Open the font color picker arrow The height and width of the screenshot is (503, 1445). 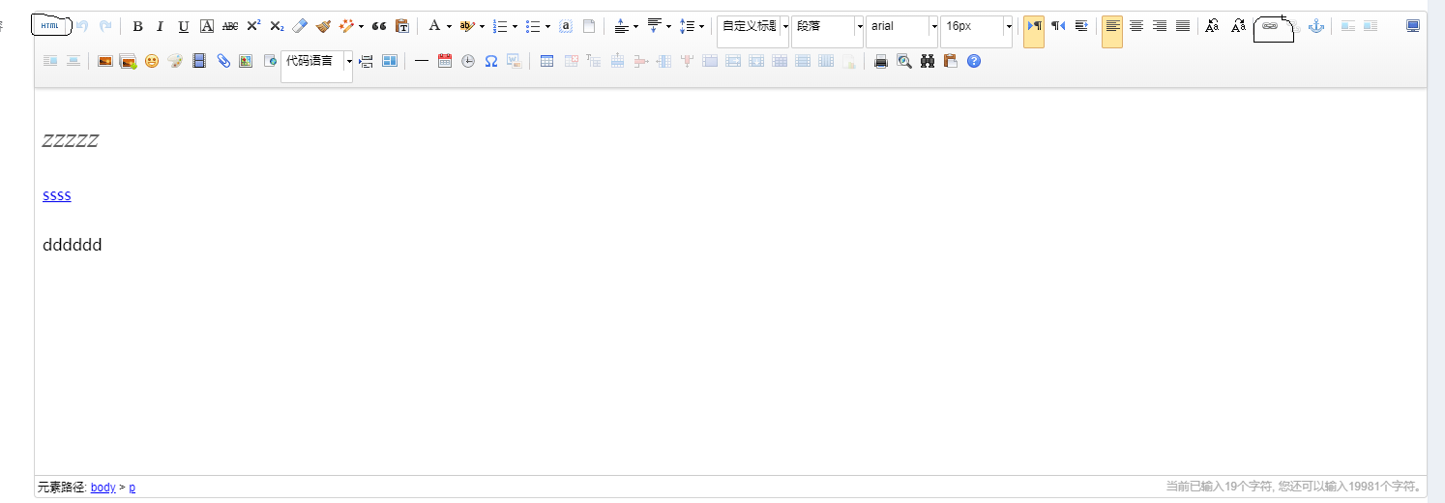(450, 26)
